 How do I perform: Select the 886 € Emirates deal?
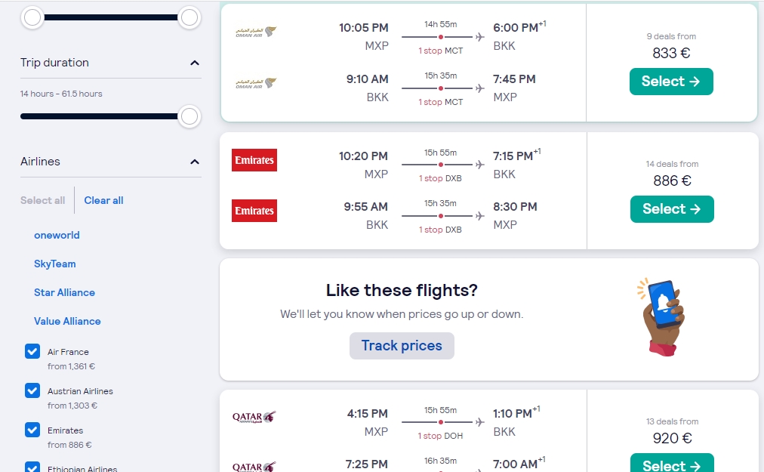pos(672,209)
